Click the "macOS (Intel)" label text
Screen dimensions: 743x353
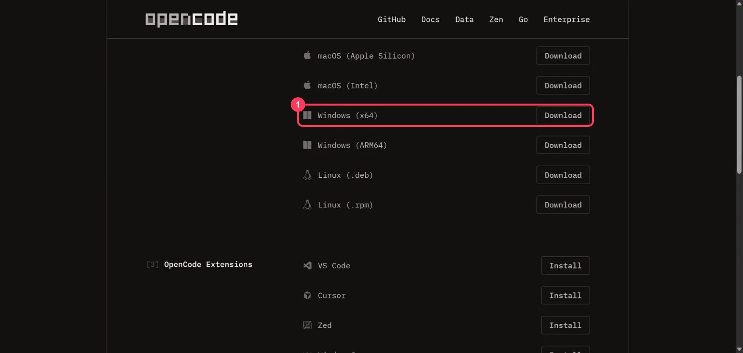coord(348,86)
